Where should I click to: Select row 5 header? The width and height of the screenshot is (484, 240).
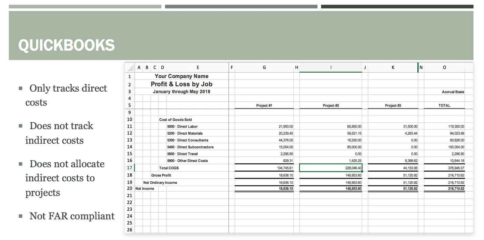(130, 105)
